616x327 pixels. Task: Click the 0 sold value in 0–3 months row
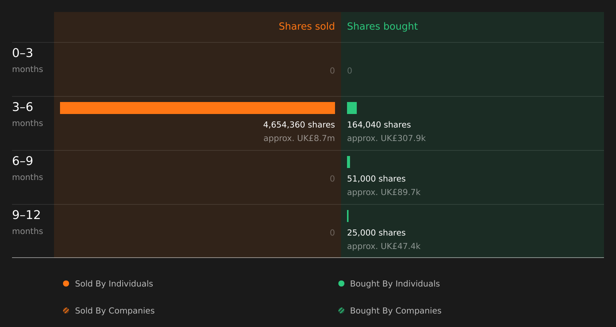click(332, 71)
